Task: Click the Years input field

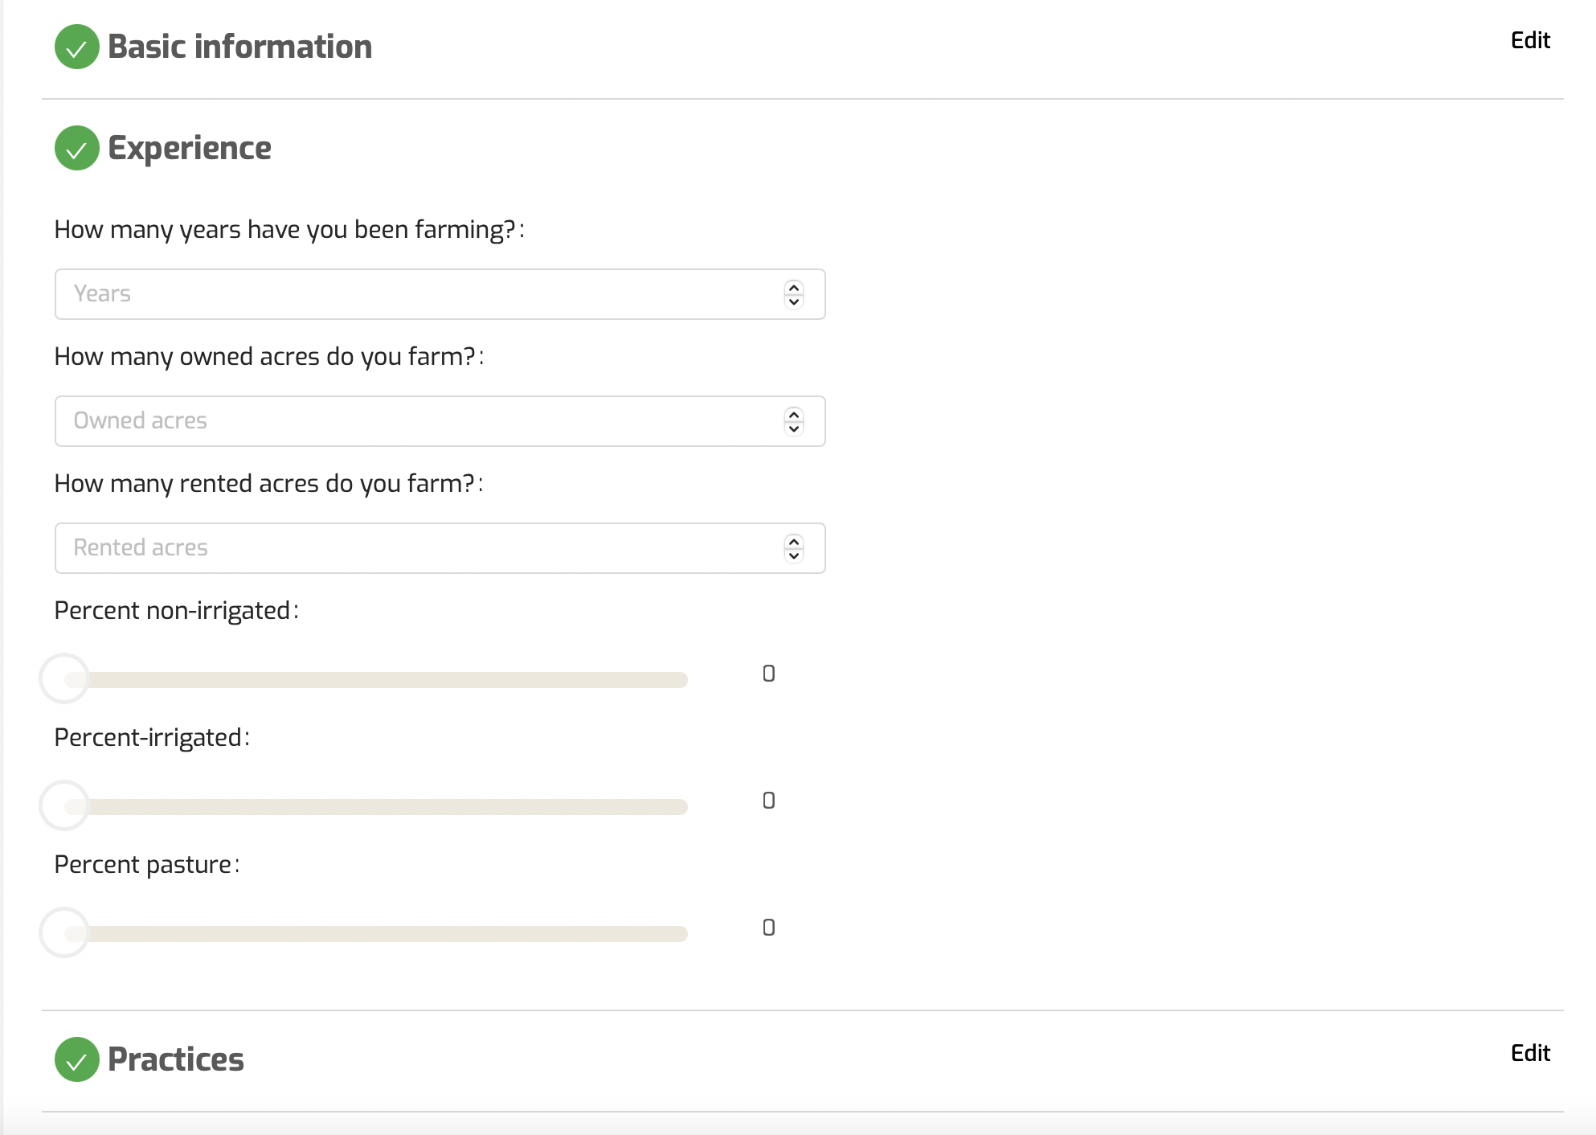Action: point(418,294)
